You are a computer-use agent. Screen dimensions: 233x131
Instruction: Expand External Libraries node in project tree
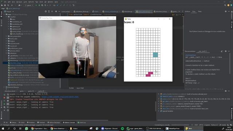[4, 87]
